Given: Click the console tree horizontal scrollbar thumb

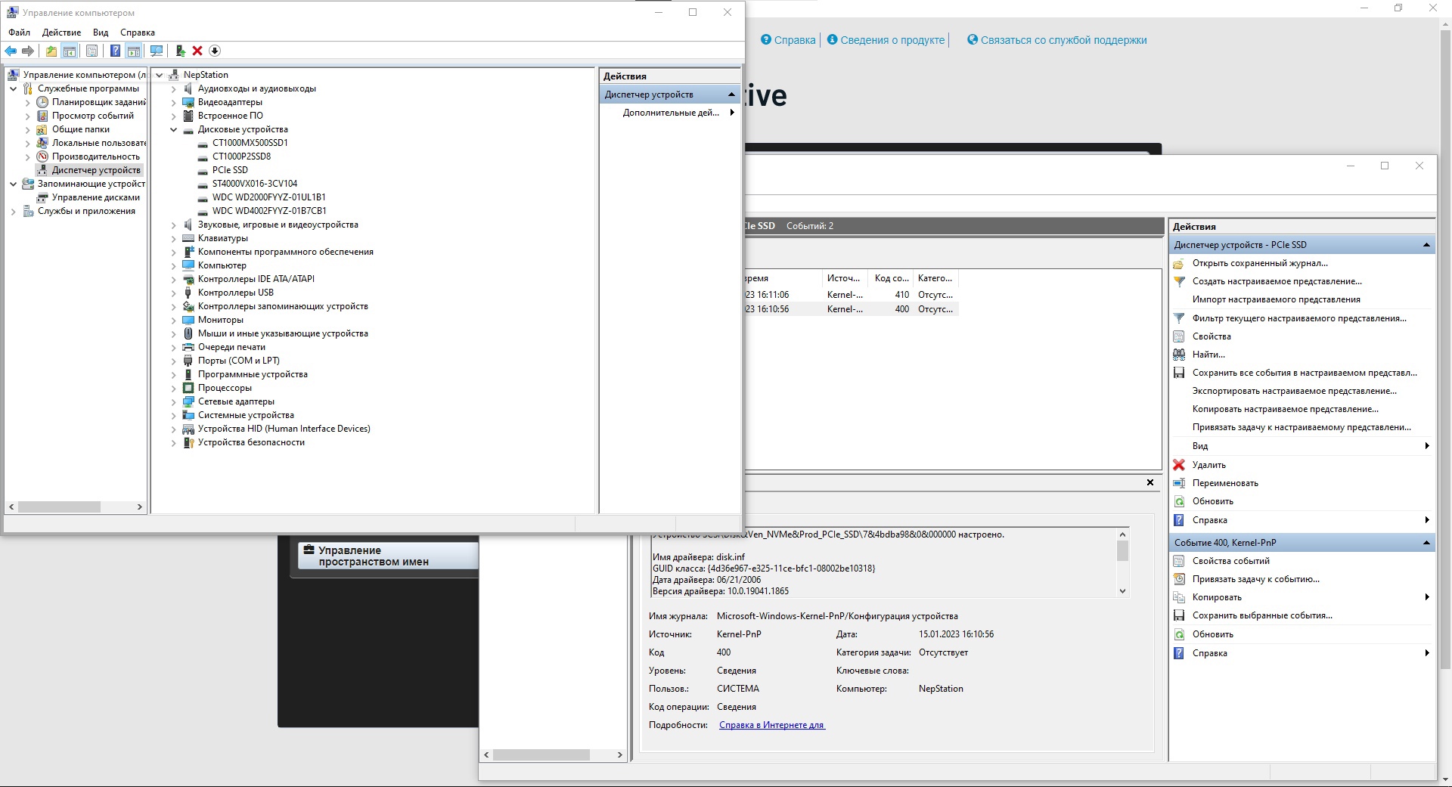Looking at the screenshot, I should 59,507.
